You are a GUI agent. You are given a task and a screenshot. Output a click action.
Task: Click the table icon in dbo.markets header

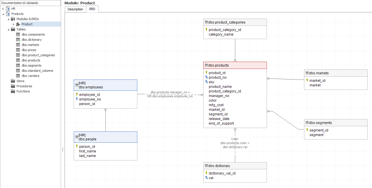click(x=307, y=73)
